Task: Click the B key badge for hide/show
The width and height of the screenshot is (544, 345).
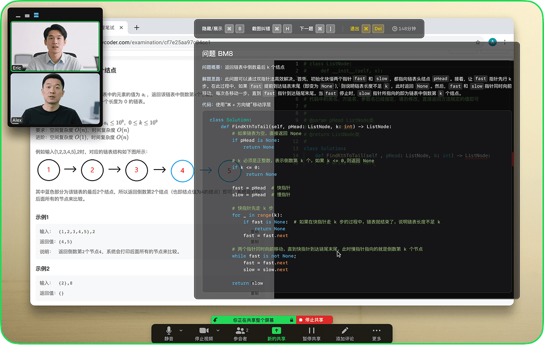Action: pyautogui.click(x=240, y=29)
